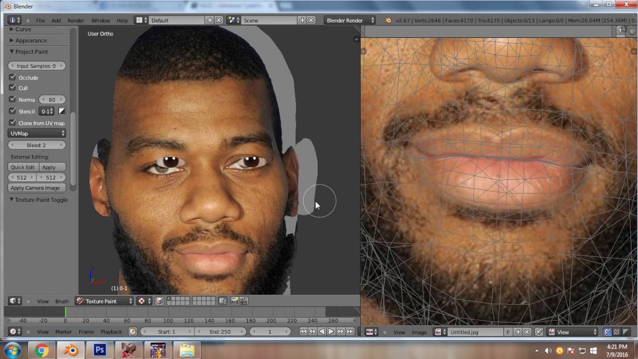This screenshot has width=638, height=359.
Task: Show alpha channel only in image editor
Action: [x=626, y=332]
